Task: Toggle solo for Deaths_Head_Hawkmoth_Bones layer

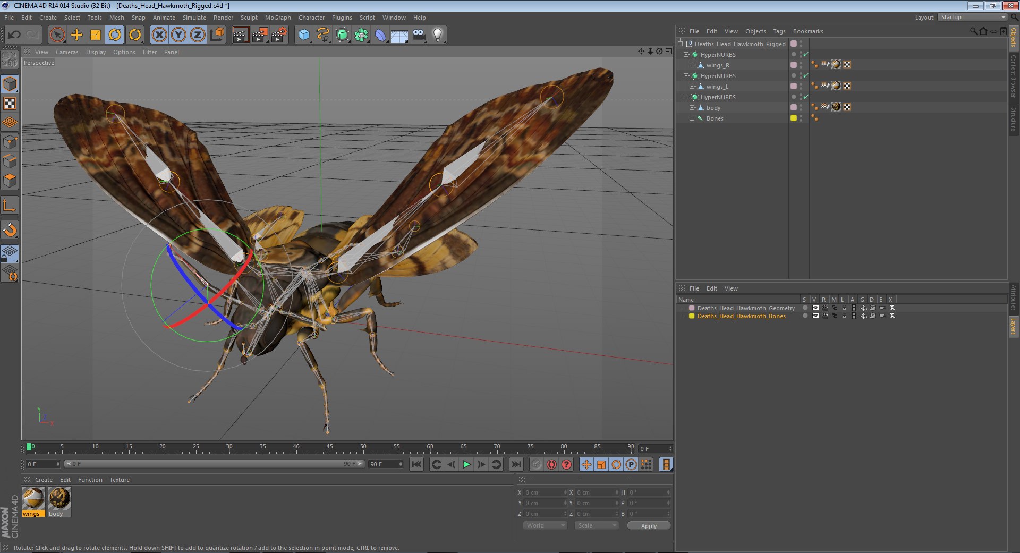Action: coord(805,316)
